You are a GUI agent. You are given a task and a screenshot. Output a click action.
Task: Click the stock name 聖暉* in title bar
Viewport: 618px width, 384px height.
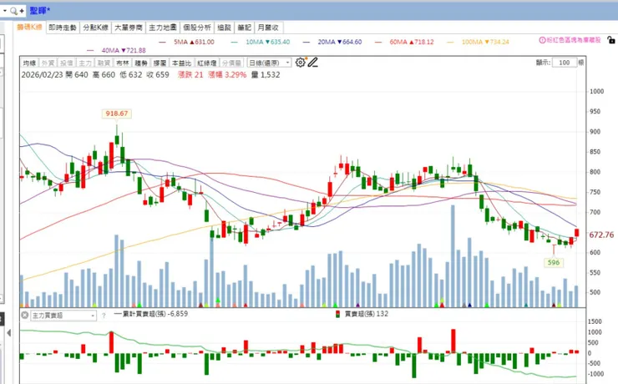pos(40,11)
